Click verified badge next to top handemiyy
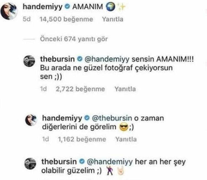The image size is (207, 180). coord(67,7)
